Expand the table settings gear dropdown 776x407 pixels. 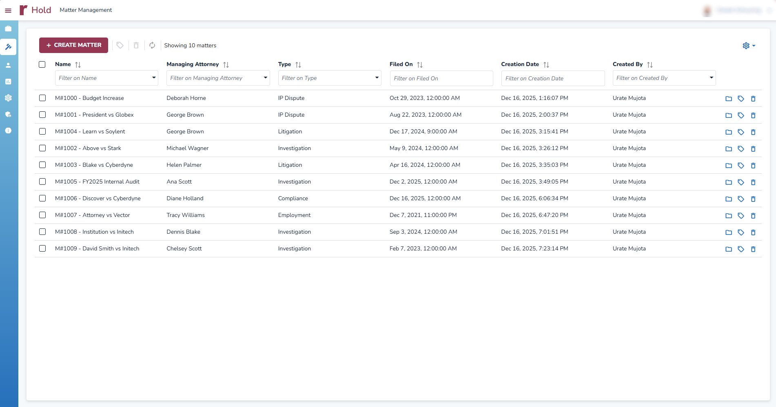749,46
